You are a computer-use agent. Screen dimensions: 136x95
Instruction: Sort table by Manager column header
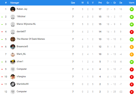pos(15,3)
